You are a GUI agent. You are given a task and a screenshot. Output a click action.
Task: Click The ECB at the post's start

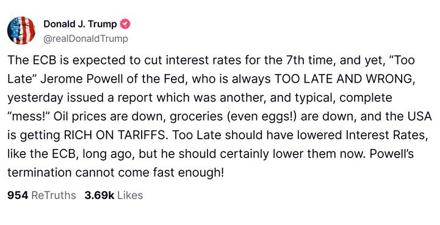29,60
